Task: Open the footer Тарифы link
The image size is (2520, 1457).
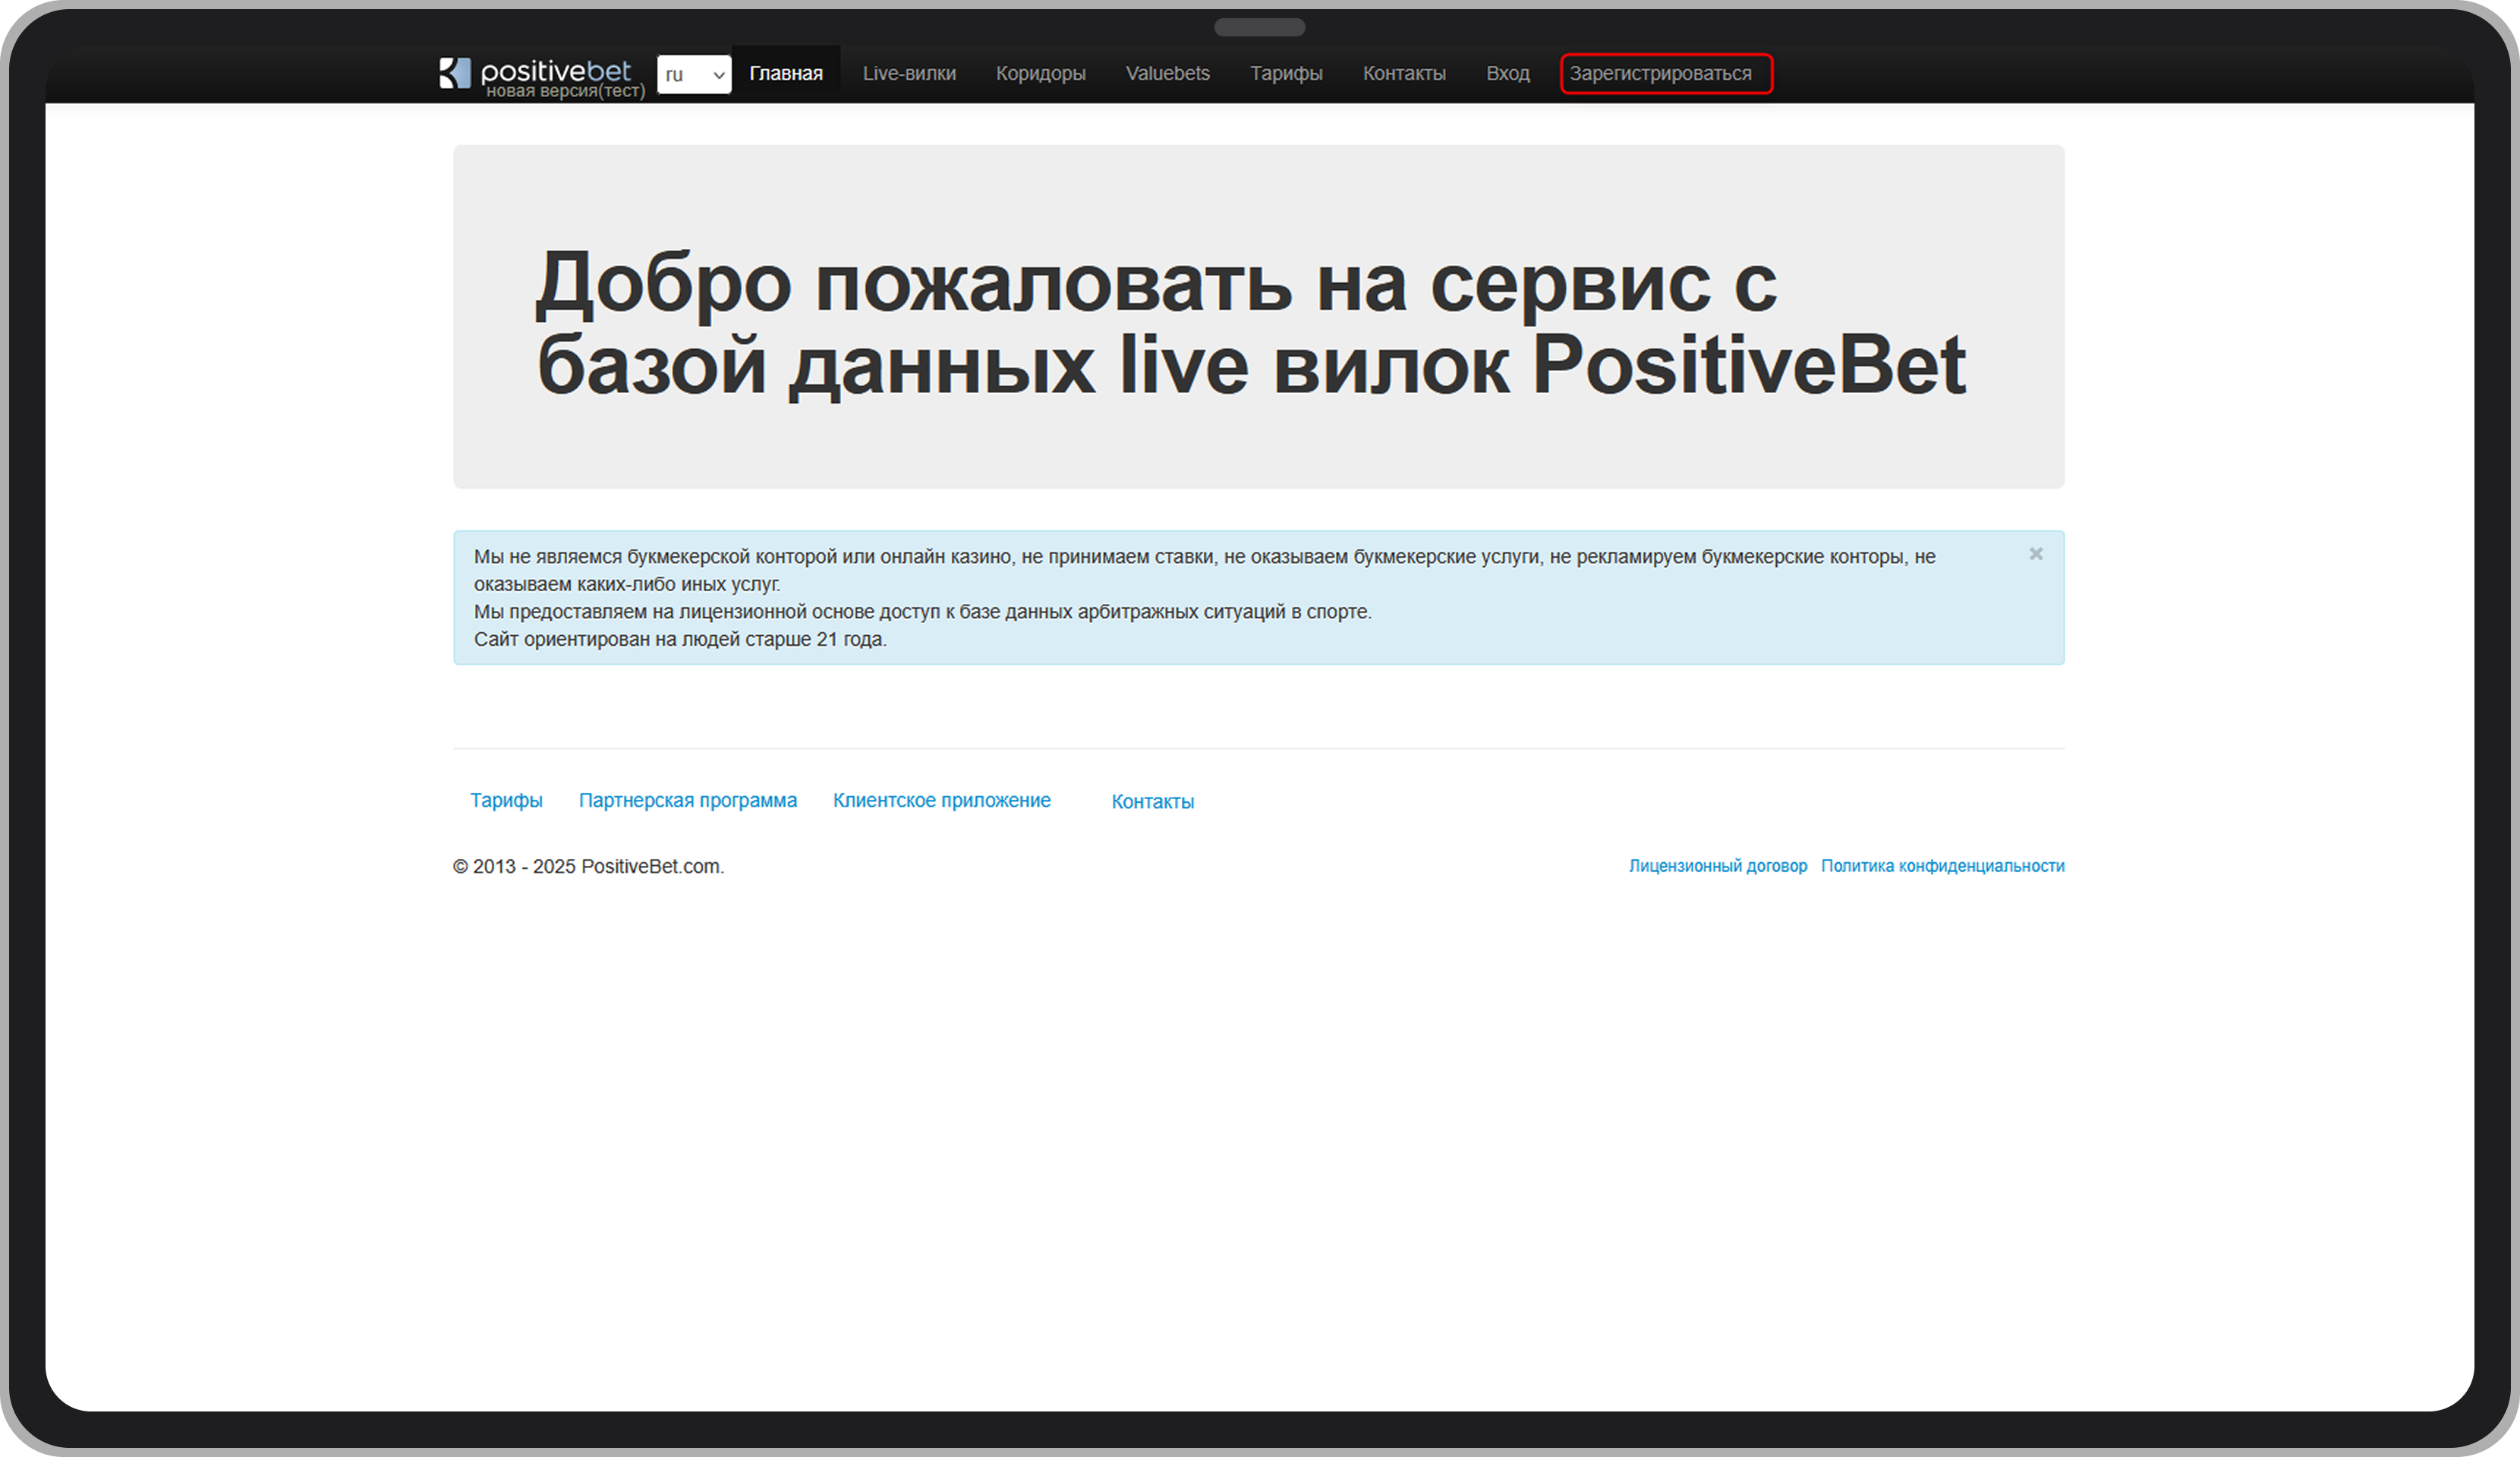Action: tap(506, 800)
